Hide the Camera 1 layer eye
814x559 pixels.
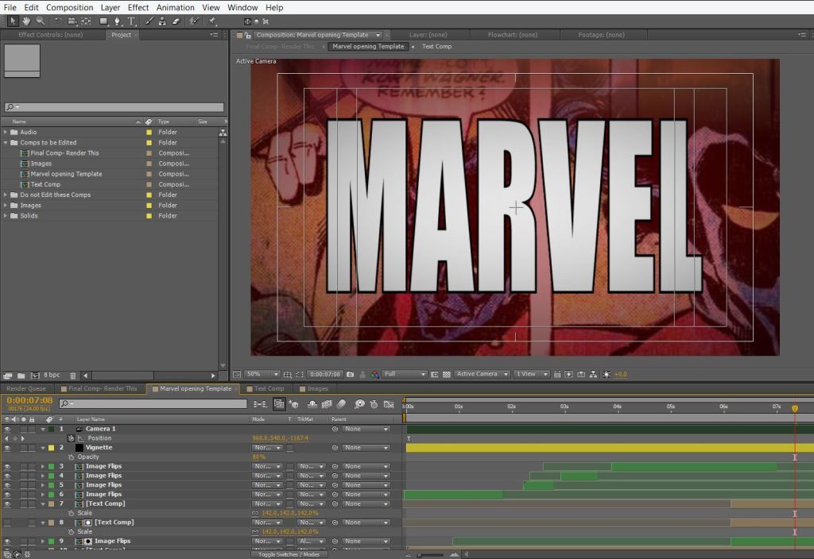(x=7, y=430)
